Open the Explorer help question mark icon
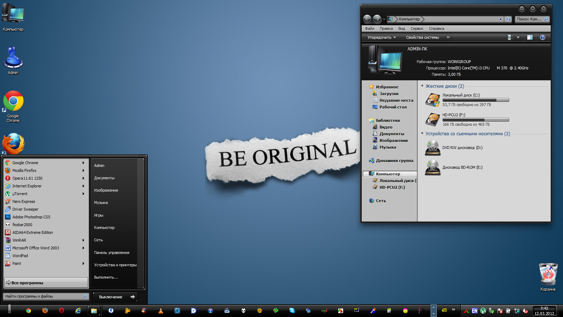Screen dimensions: 563x317 [542, 37]
